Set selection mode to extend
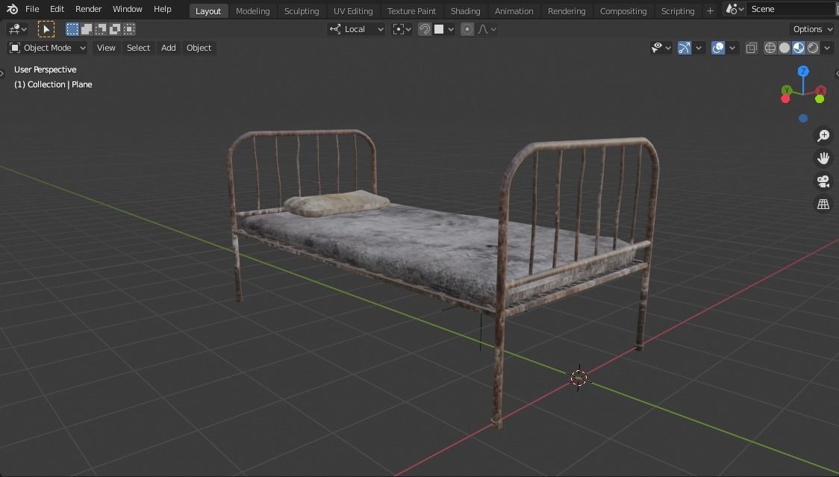Viewport: 839px width, 477px height. click(x=86, y=29)
